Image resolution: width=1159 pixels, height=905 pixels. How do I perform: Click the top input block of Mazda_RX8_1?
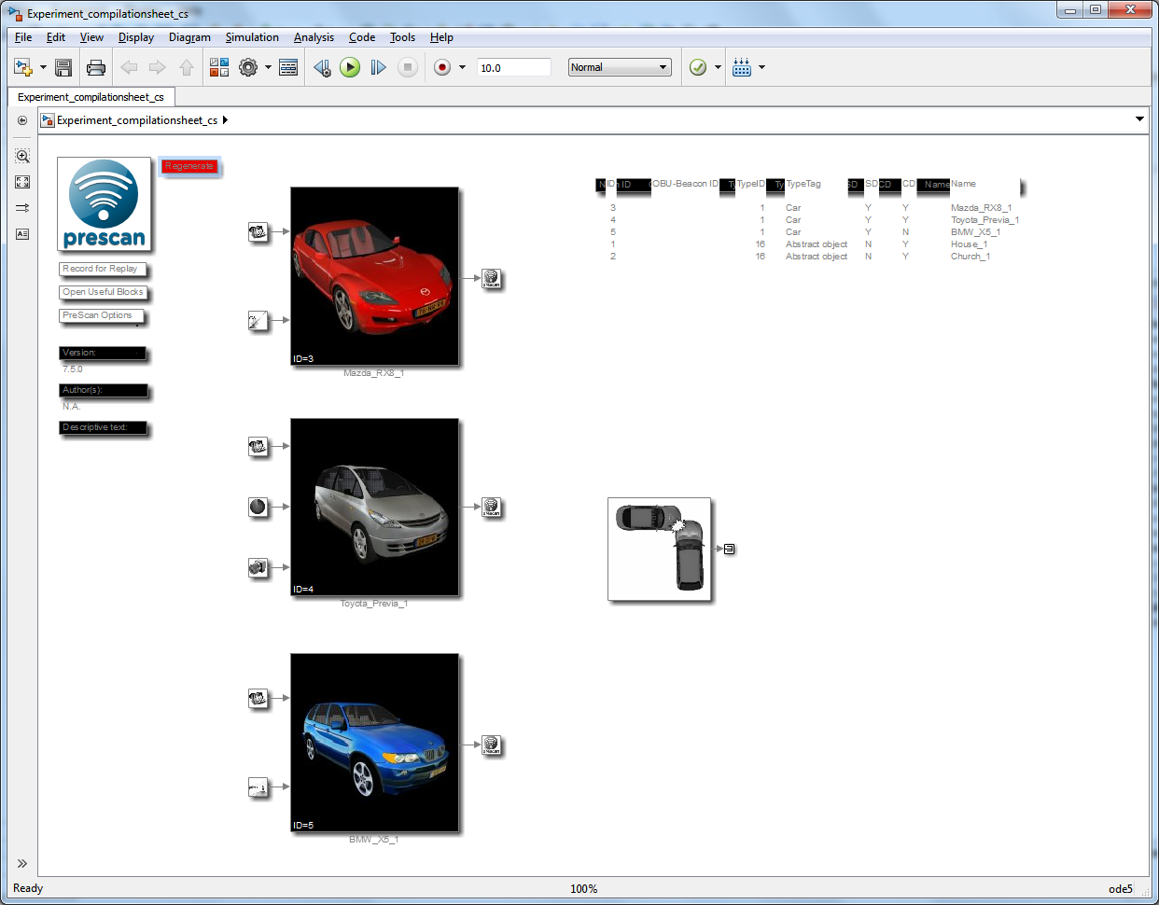point(258,231)
